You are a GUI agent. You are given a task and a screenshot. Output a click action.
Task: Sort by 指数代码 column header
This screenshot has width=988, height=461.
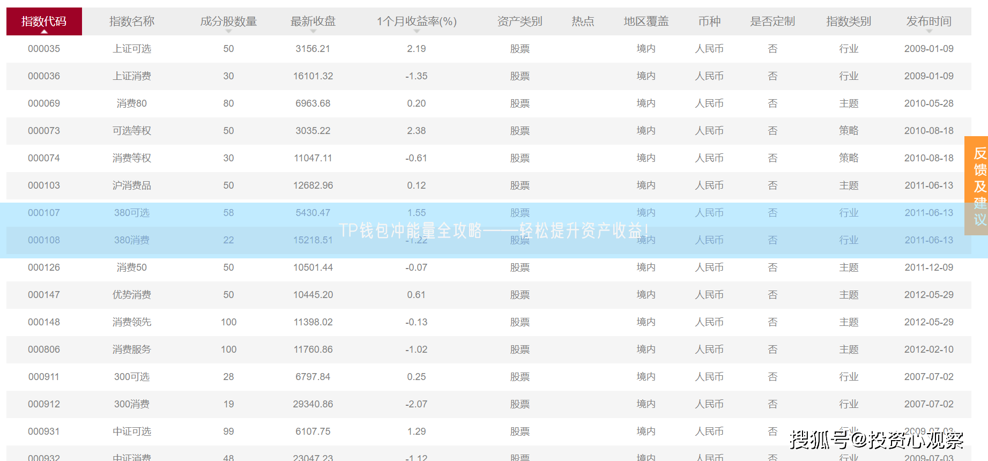click(x=44, y=21)
